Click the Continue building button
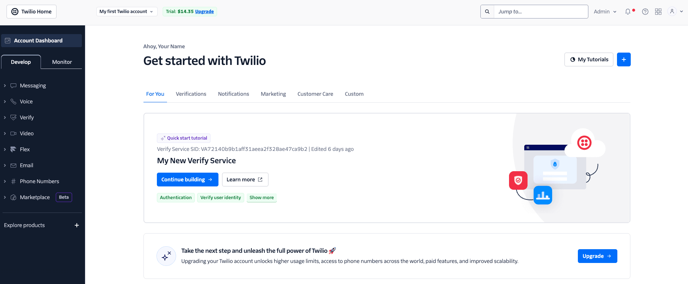The height and width of the screenshot is (284, 688). [x=187, y=179]
